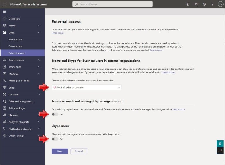Expand the Teams apps chevron
The height and width of the screenshot is (165, 225).
pyautogui.click(x=39, y=67)
